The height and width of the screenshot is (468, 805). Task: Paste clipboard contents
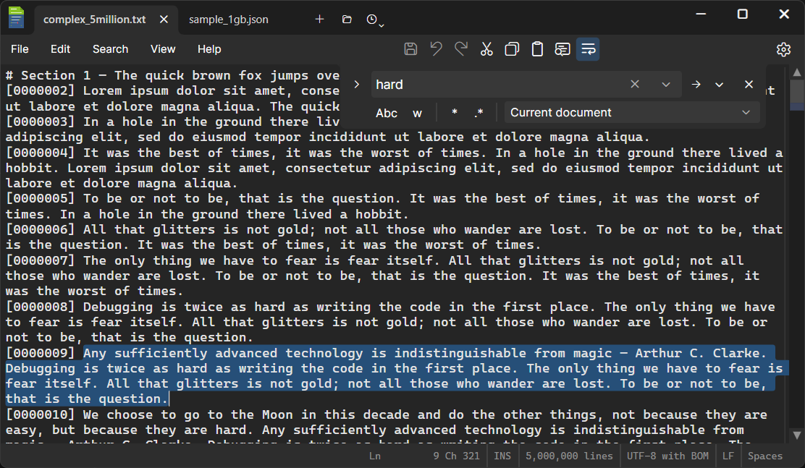click(536, 48)
